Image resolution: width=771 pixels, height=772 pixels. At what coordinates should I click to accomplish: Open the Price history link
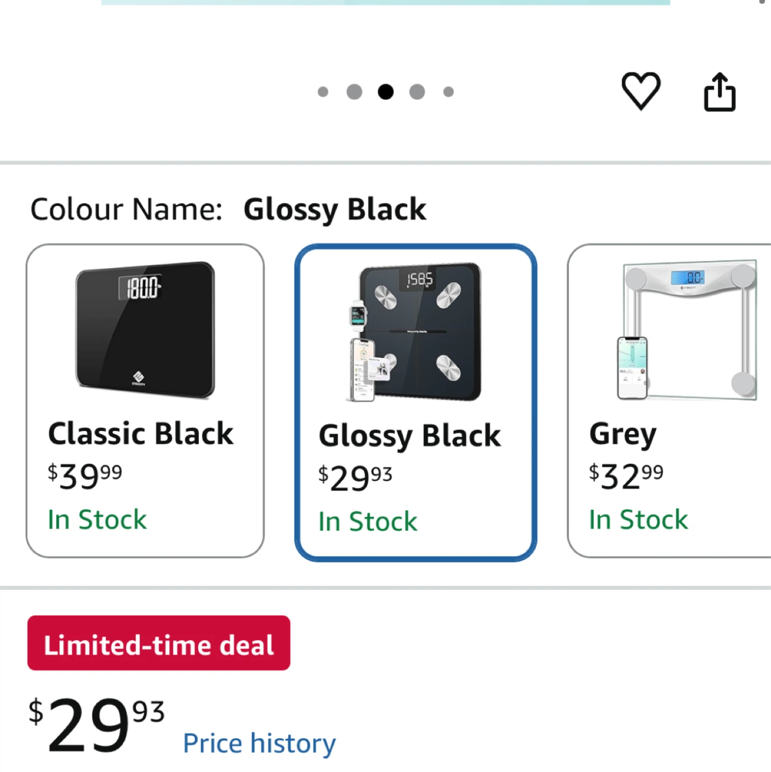click(259, 743)
